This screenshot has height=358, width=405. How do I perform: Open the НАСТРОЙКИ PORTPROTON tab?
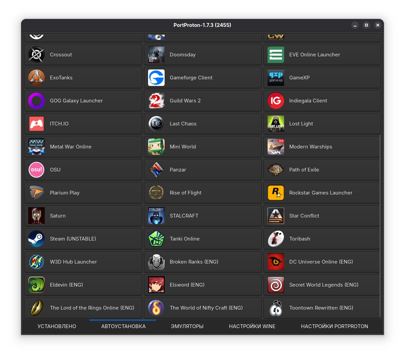(x=334, y=326)
